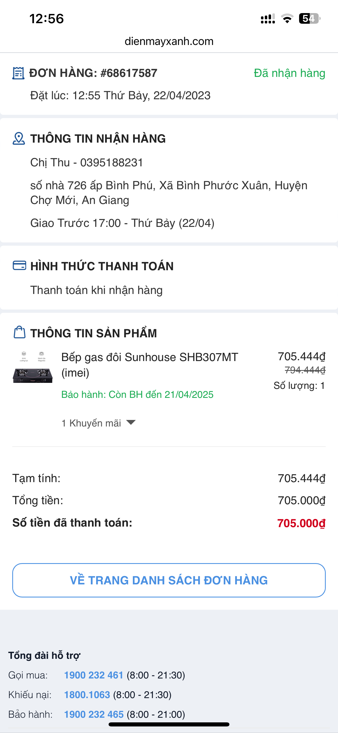Expand the 1 Khuyến mãi dropdown arrow
338x733 pixels.
coord(131,422)
